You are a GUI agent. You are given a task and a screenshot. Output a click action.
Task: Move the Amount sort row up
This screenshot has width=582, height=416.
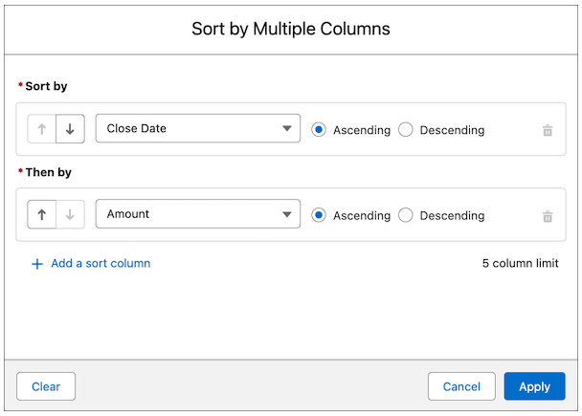(41, 215)
